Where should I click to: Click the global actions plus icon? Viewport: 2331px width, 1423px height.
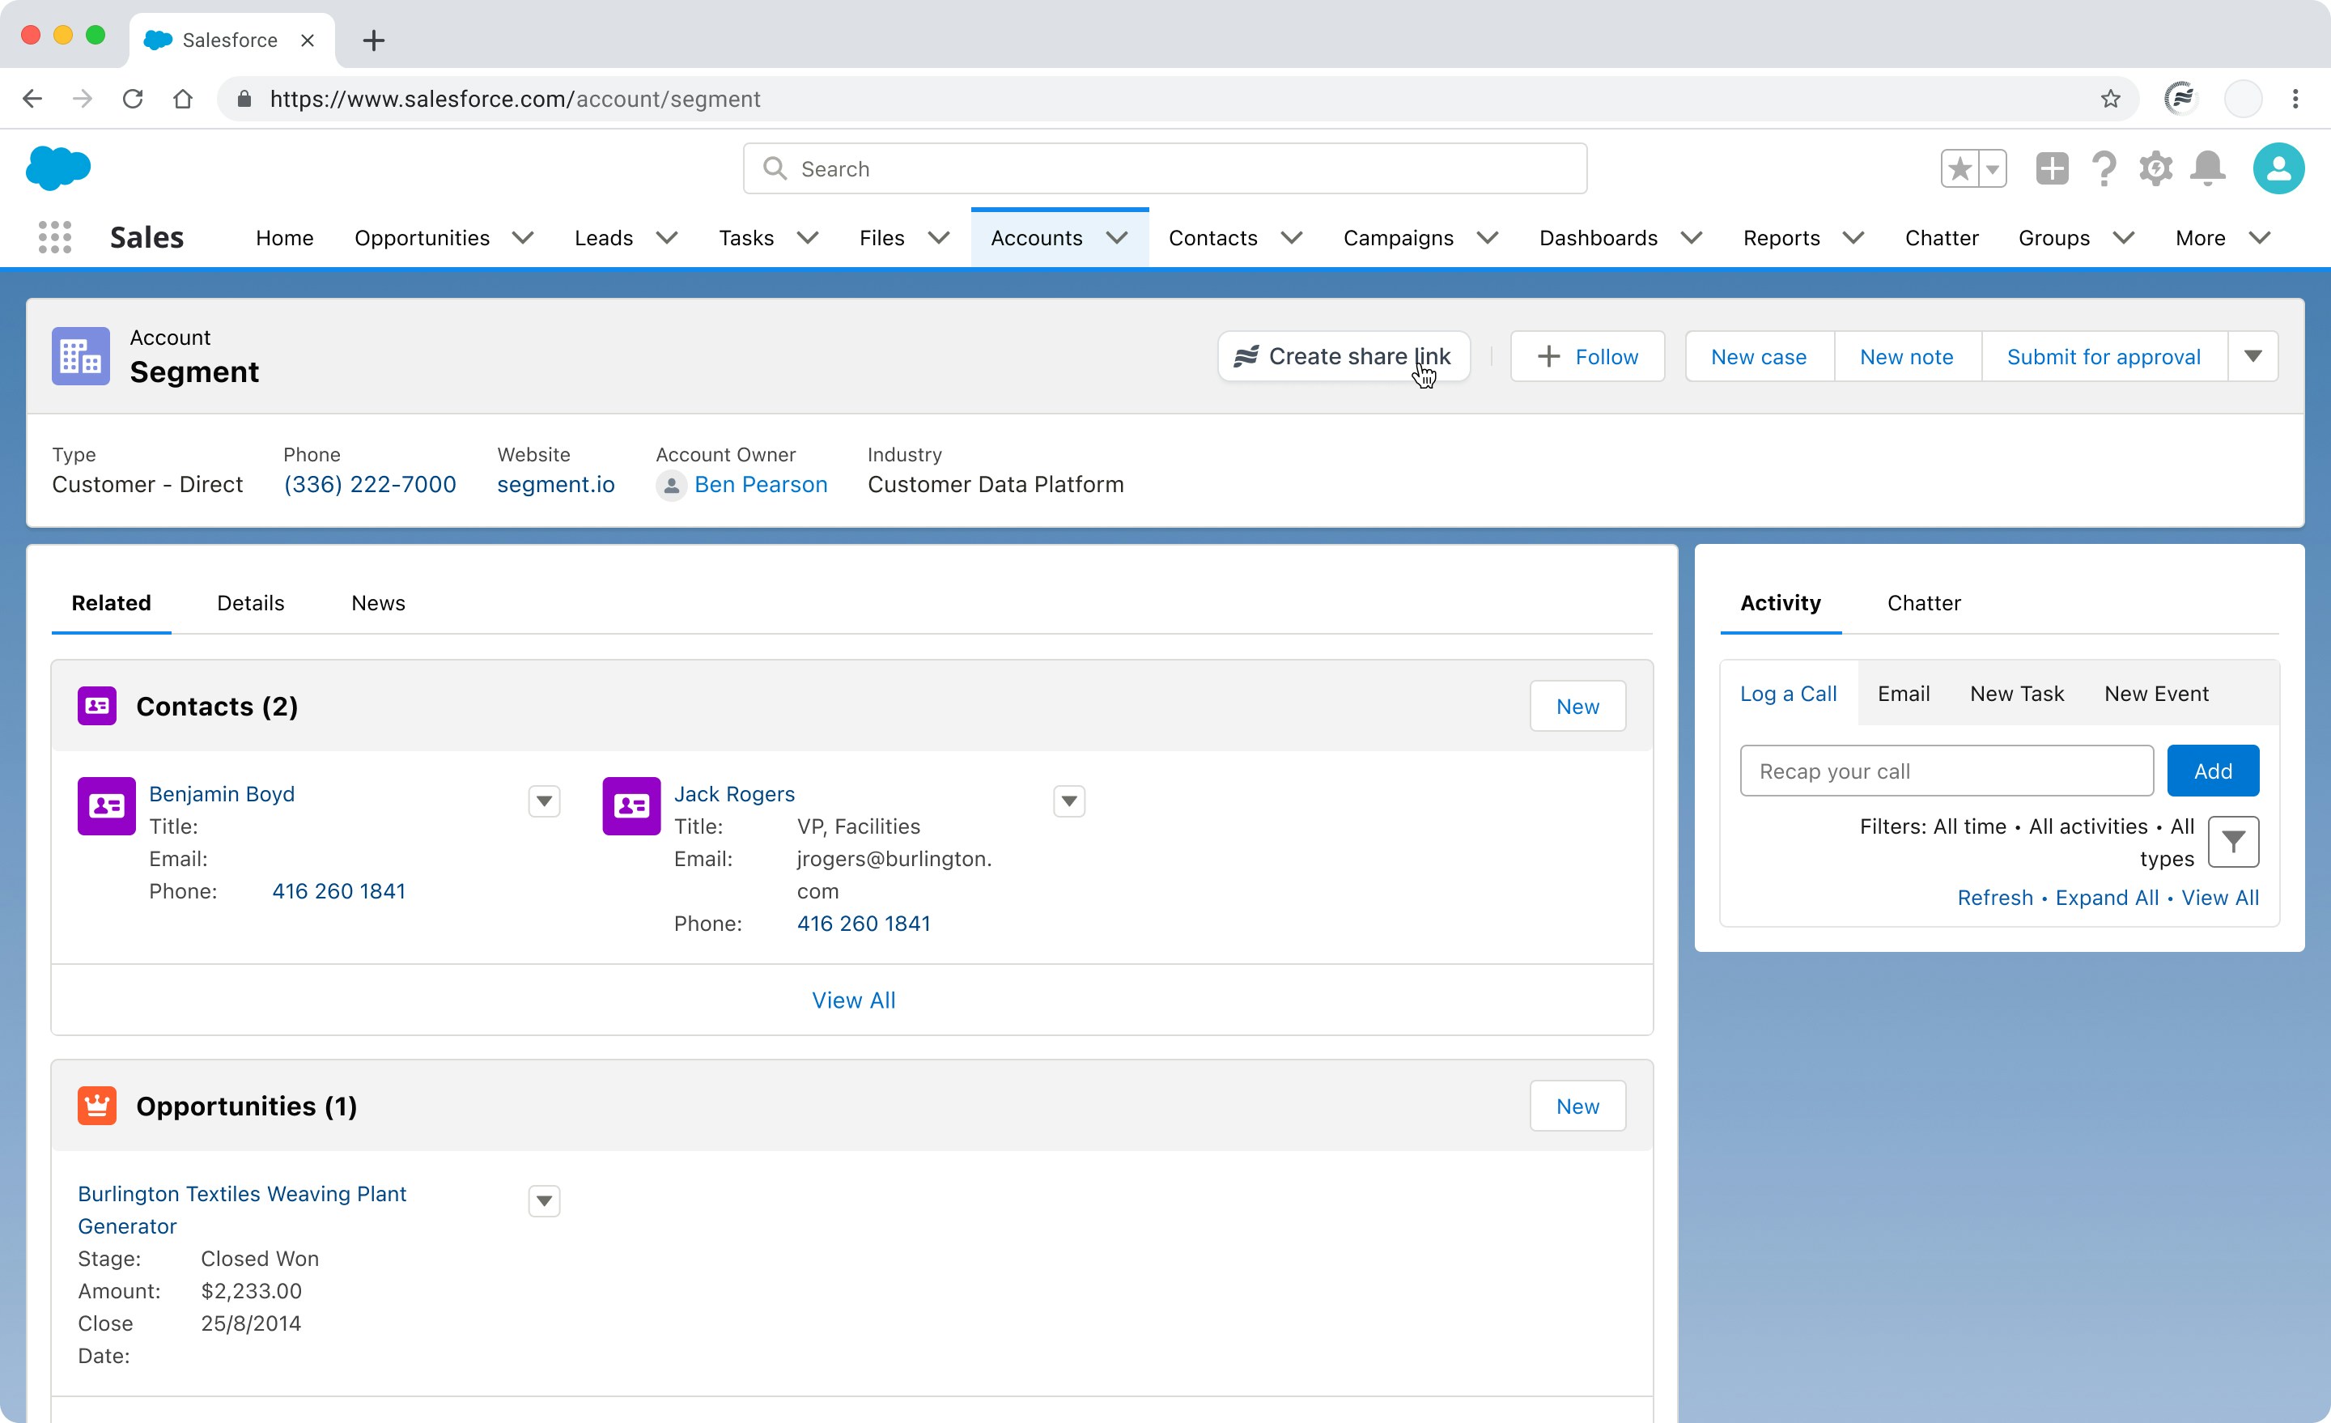(x=2052, y=169)
